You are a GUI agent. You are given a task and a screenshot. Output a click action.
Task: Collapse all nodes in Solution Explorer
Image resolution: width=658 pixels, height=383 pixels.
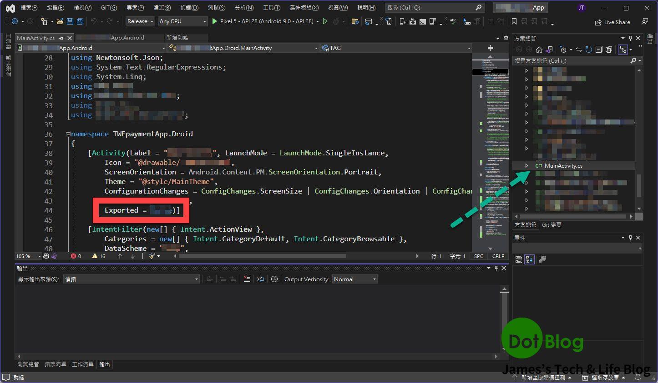(x=599, y=49)
